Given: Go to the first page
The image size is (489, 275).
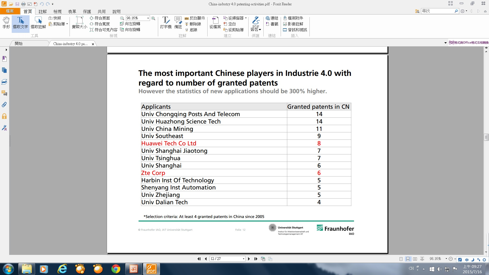Looking at the screenshot, I should [199, 259].
